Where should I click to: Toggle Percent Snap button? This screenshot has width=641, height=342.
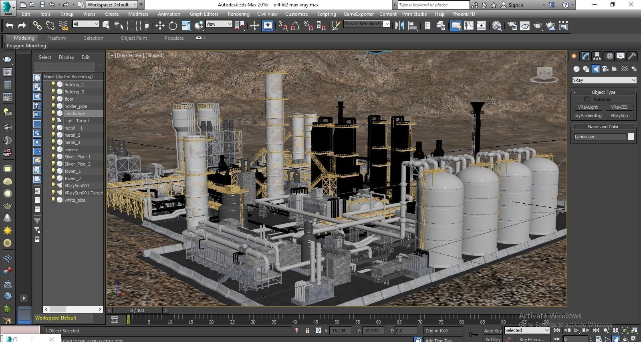(x=308, y=26)
